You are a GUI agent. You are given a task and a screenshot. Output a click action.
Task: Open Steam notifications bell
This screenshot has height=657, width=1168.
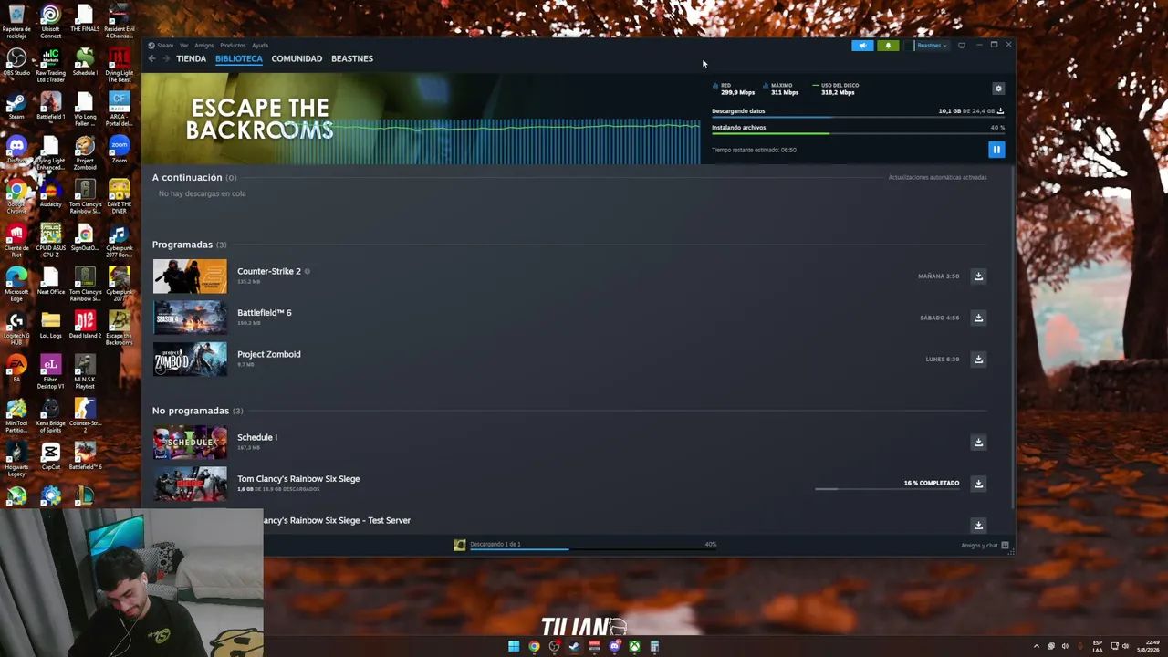pos(888,46)
